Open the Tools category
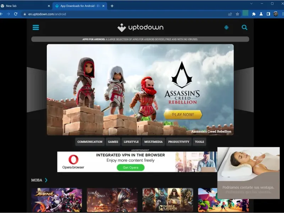 [200, 142]
